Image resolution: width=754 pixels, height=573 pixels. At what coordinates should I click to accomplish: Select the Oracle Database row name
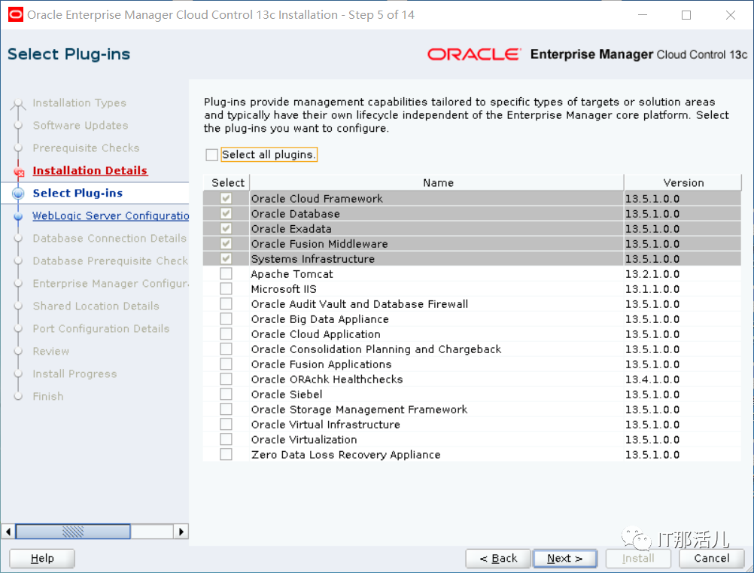(295, 214)
